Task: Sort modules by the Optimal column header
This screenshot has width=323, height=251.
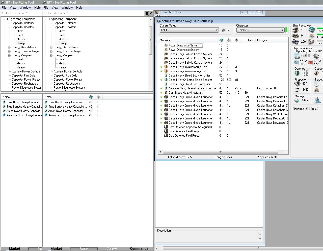Action: pyautogui.click(x=249, y=40)
